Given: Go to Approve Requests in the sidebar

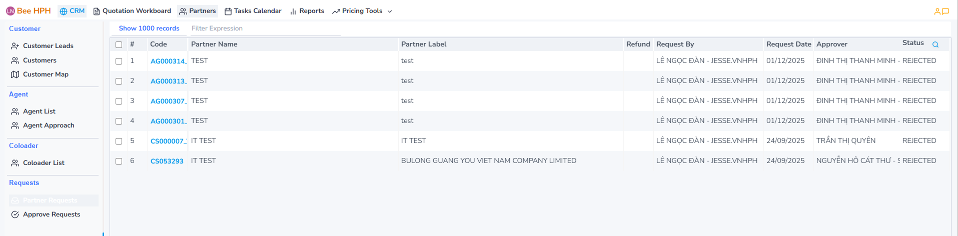Looking at the screenshot, I should tap(51, 214).
